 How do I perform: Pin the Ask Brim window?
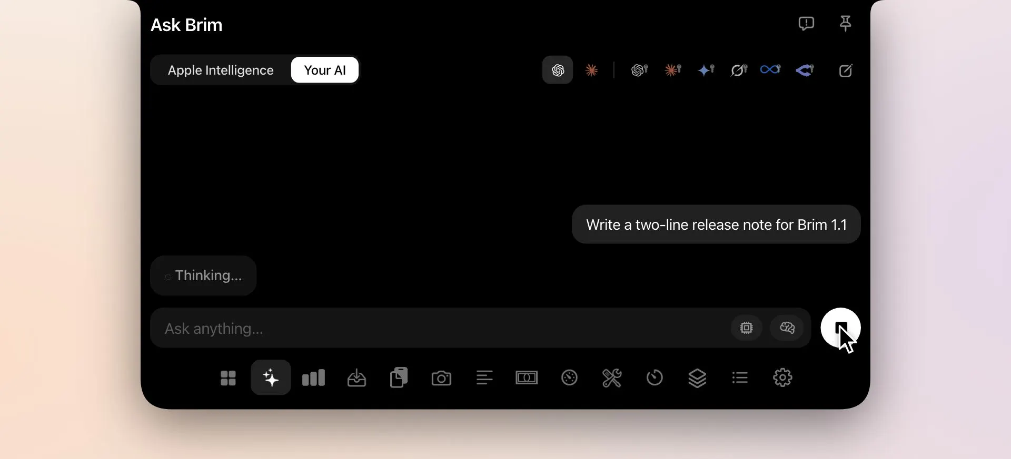(x=845, y=24)
